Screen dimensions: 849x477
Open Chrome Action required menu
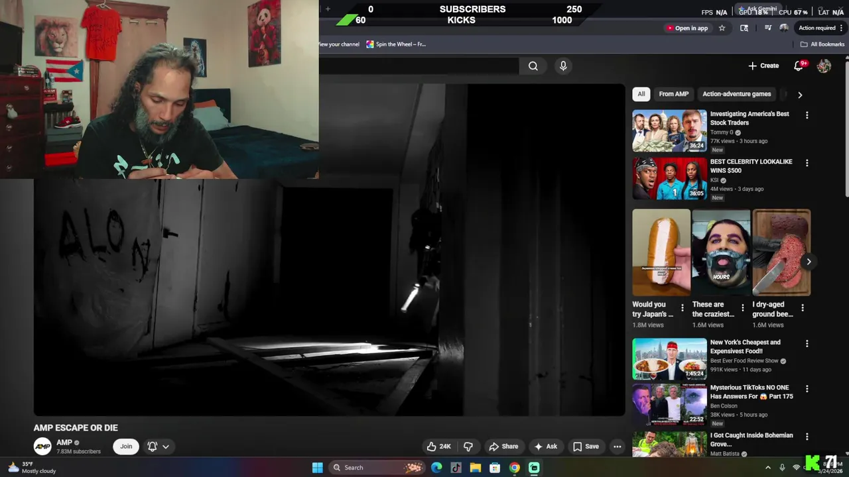(x=821, y=28)
